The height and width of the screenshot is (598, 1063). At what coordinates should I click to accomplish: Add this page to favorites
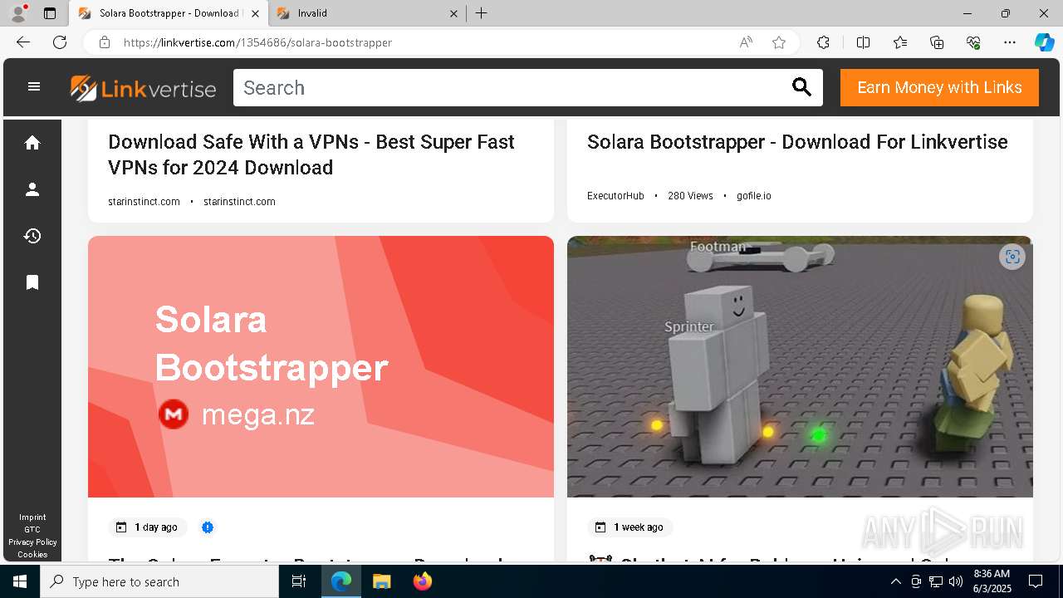[x=779, y=42]
